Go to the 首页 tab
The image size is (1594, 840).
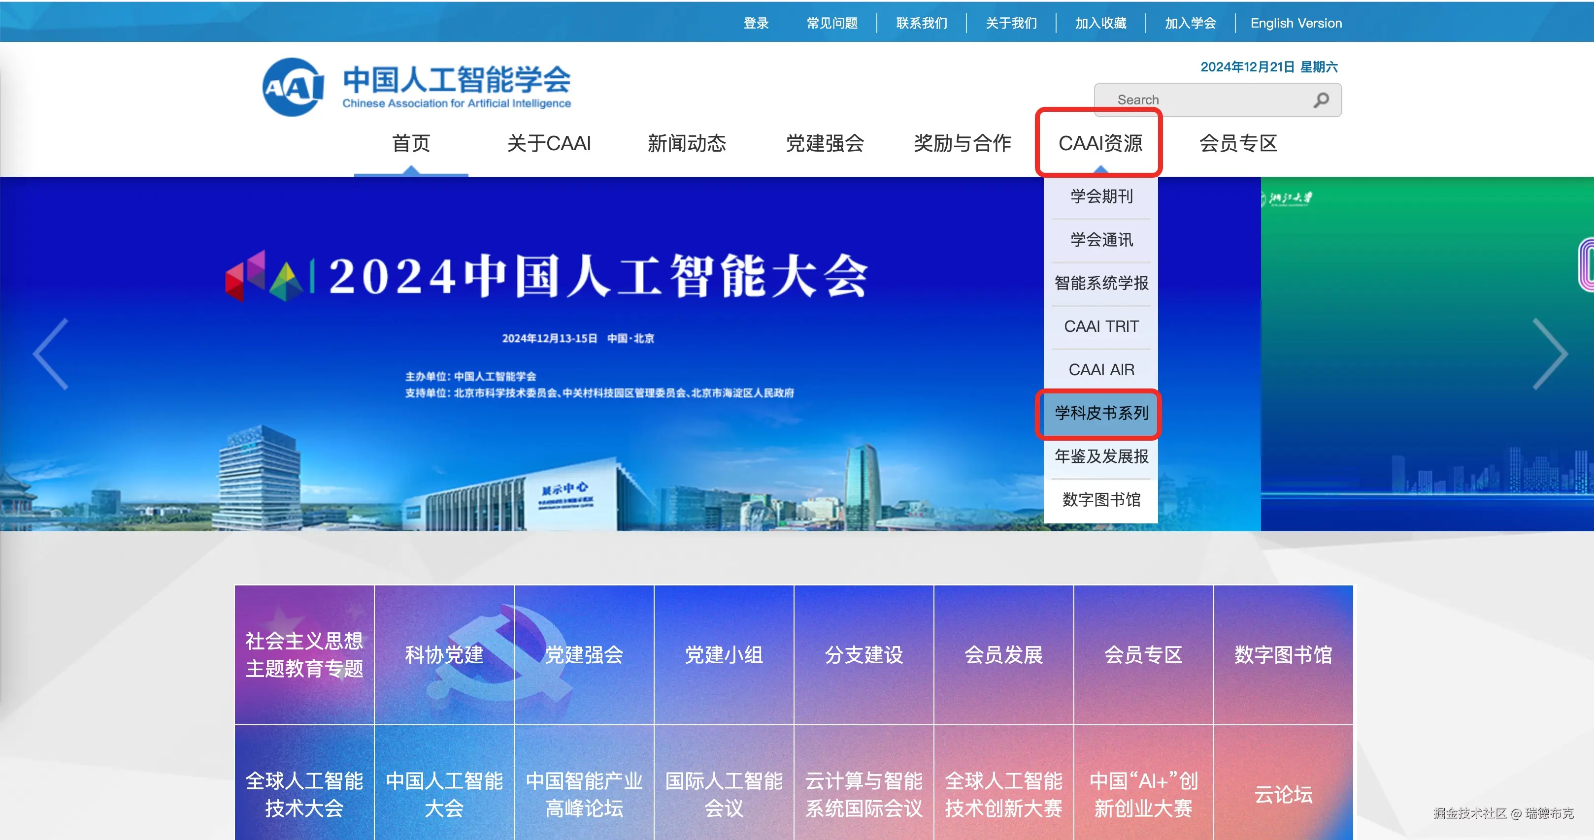point(411,143)
